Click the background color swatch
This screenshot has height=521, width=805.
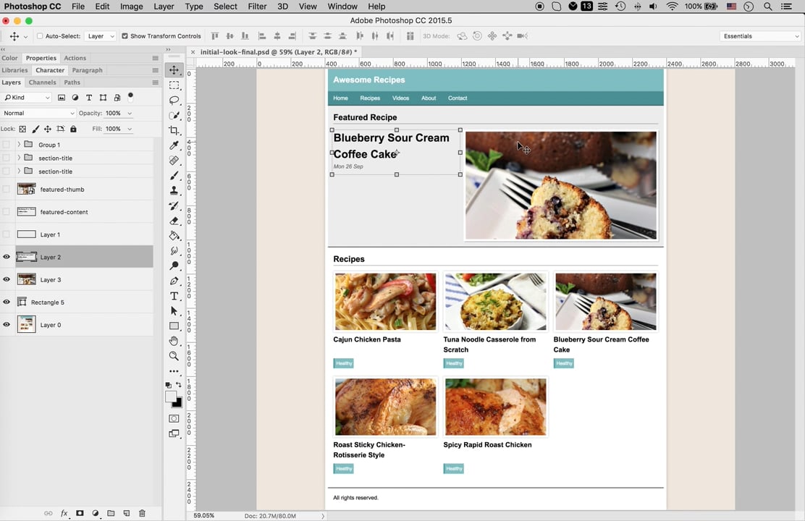click(x=179, y=404)
